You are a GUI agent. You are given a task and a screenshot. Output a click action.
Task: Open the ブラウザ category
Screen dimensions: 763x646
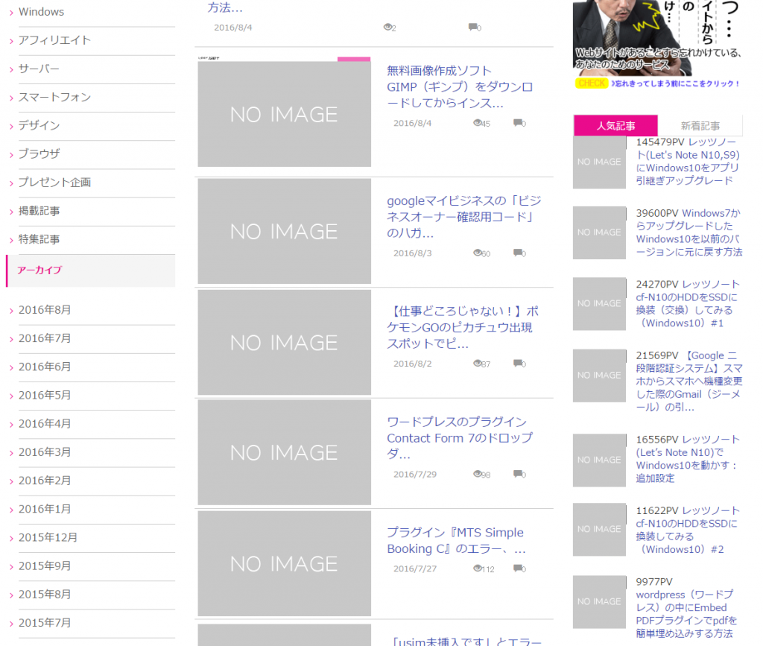39,153
